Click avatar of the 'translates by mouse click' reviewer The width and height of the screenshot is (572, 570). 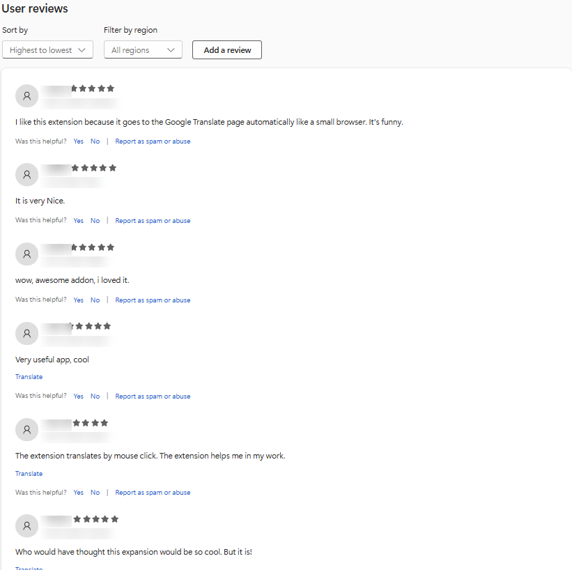click(x=26, y=429)
